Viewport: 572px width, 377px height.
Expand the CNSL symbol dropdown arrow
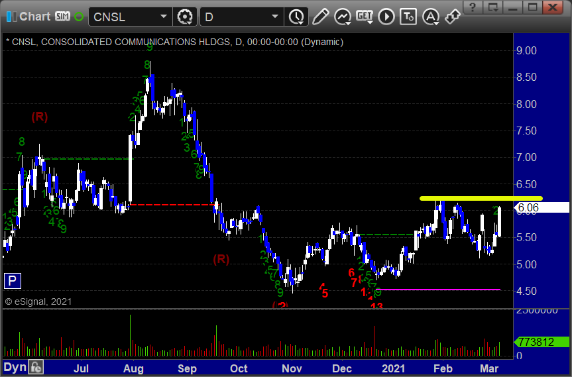pos(164,17)
